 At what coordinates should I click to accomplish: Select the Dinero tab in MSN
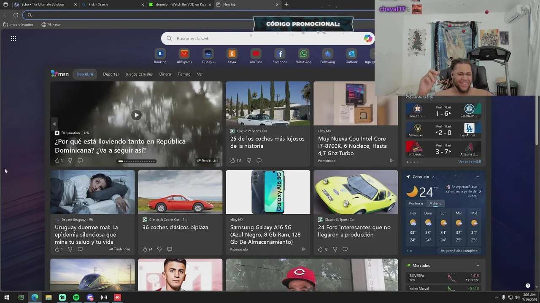(165, 74)
